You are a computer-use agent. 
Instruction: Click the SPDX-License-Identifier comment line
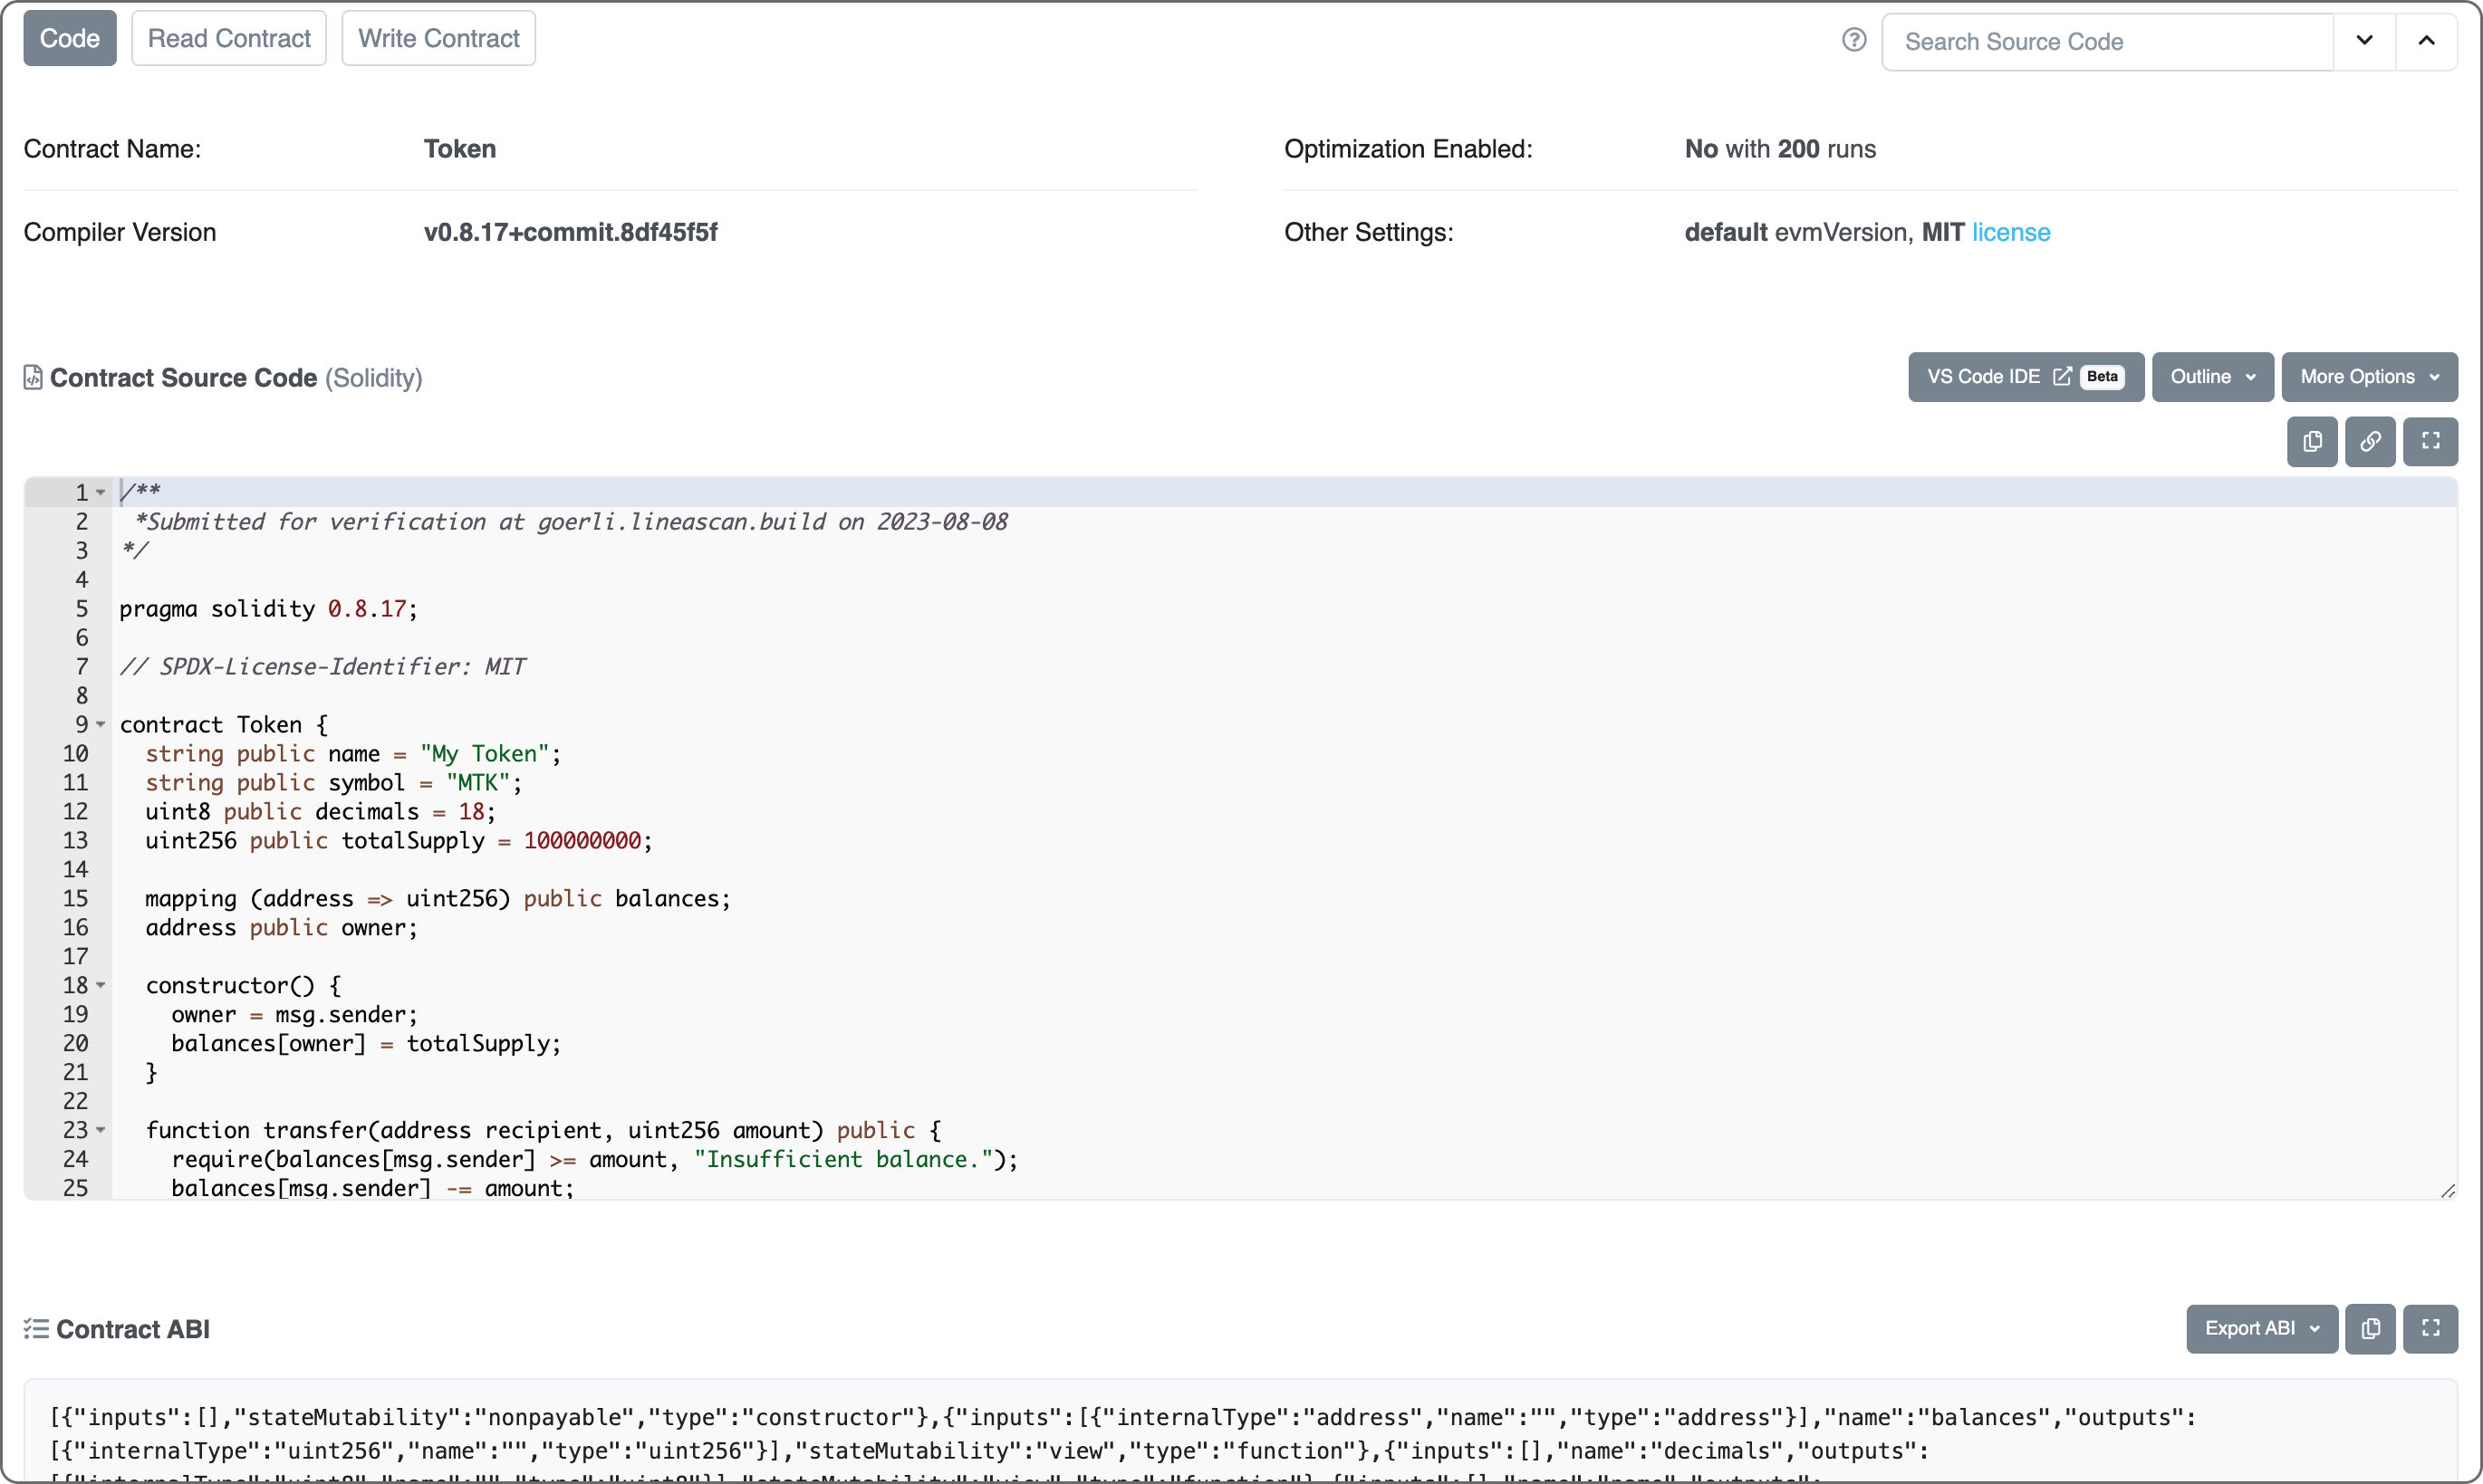322,666
